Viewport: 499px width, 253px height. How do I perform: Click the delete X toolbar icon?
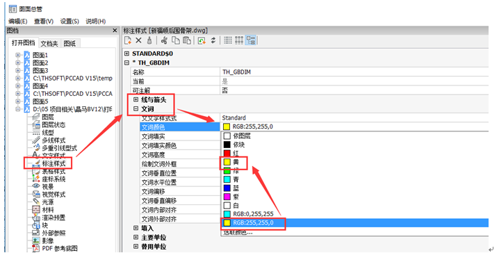pos(138,40)
